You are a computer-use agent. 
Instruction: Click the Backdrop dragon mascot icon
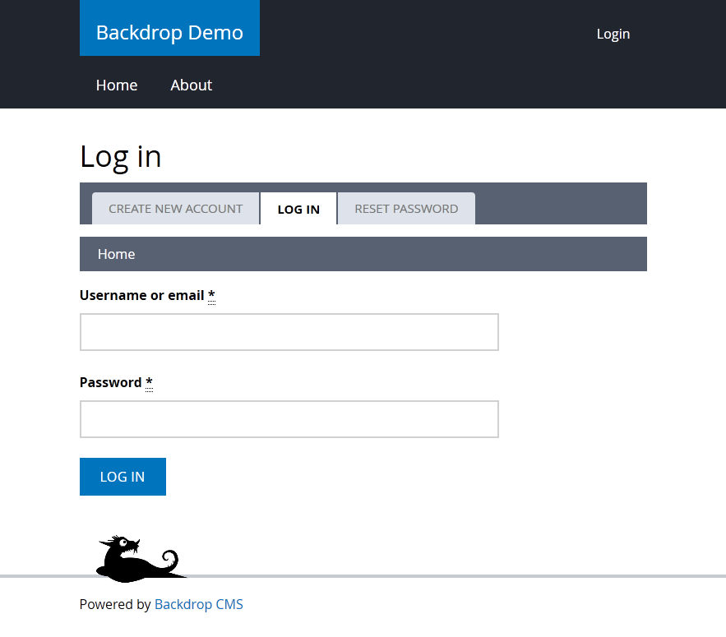pos(141,559)
